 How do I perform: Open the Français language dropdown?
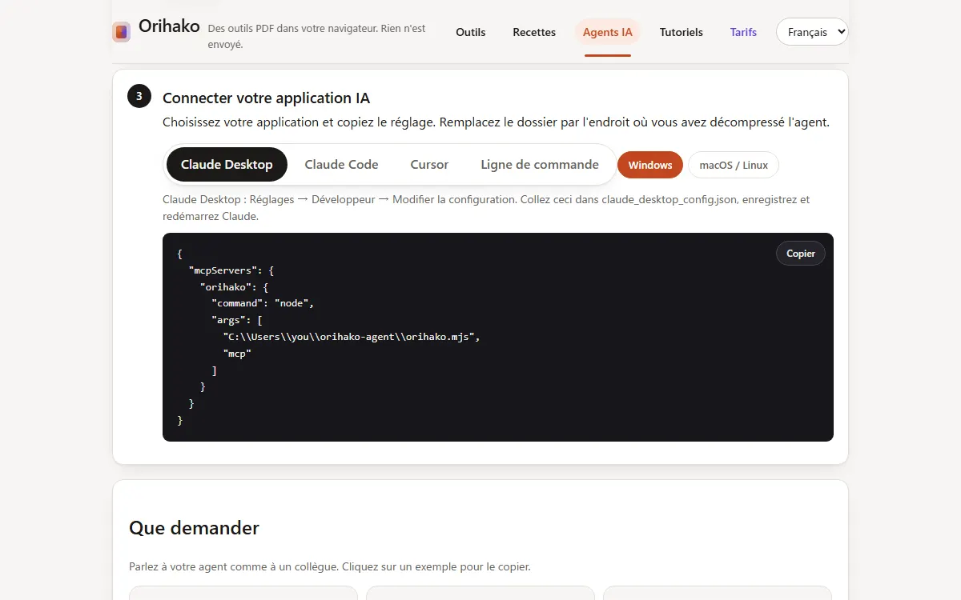click(812, 32)
